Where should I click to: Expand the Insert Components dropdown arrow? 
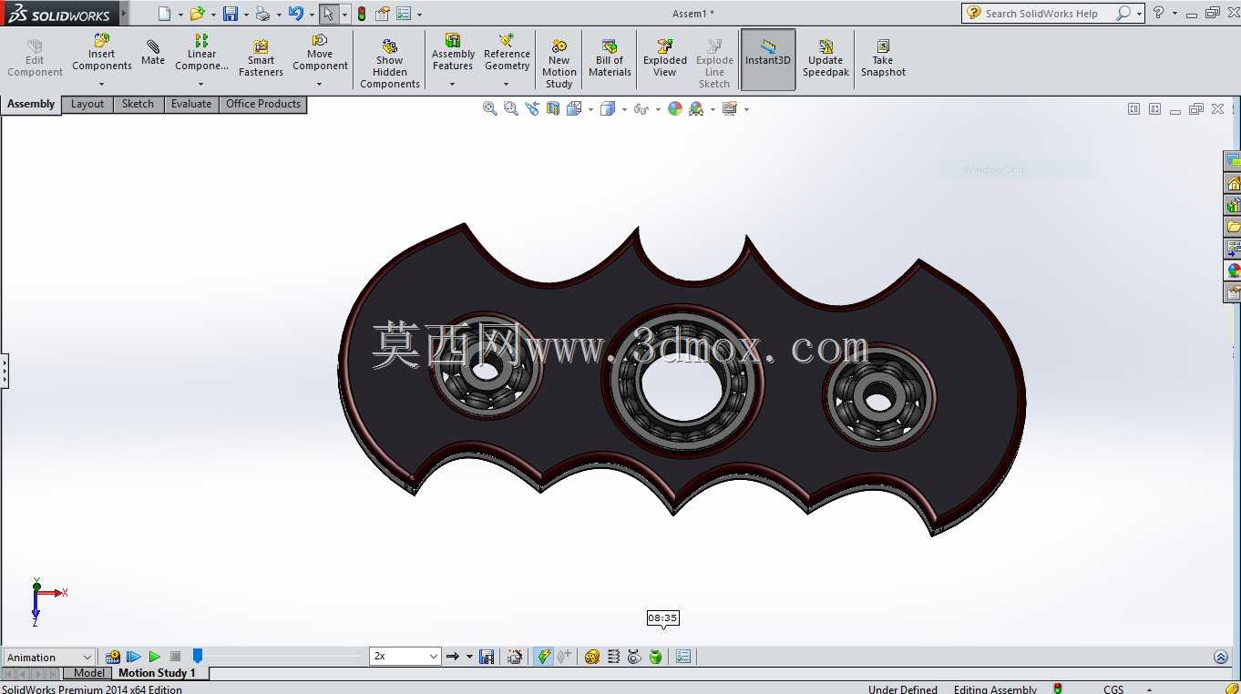point(101,85)
